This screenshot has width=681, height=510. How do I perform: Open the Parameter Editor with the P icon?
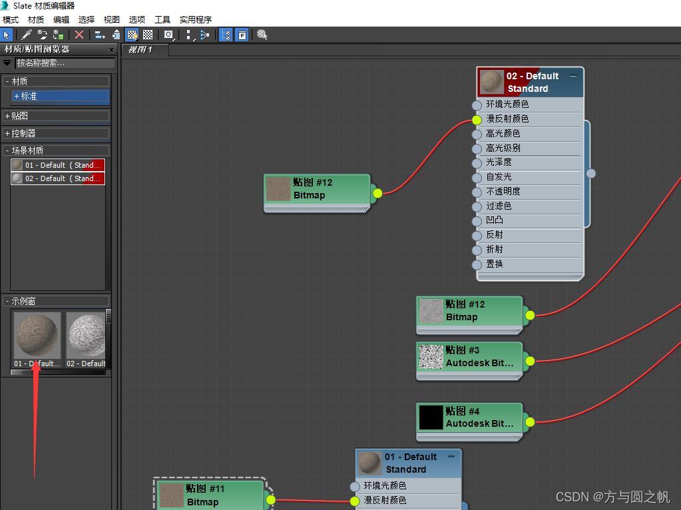tap(241, 35)
